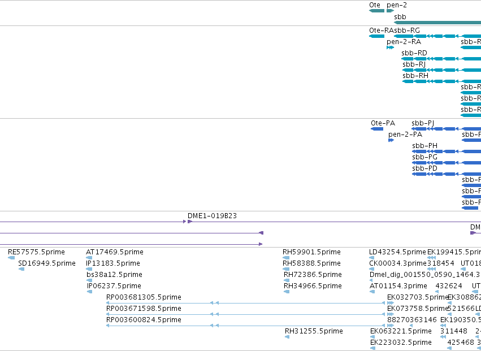Click the RH34966.5prime EST label
The image size is (481, 351).
(313, 286)
